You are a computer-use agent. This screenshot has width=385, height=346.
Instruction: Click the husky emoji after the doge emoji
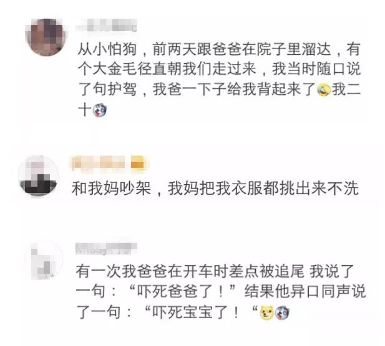tap(282, 312)
